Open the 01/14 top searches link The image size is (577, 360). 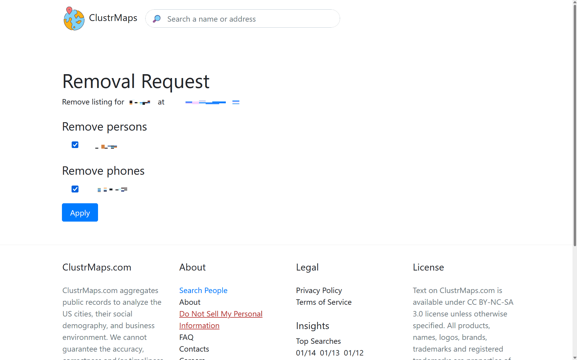(306, 353)
